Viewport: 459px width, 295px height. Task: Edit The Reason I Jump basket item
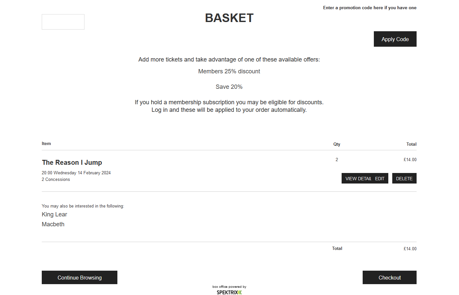(x=380, y=179)
